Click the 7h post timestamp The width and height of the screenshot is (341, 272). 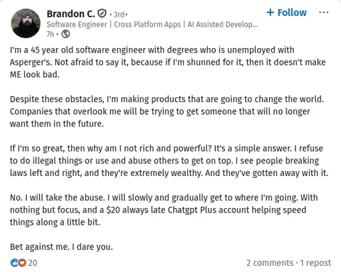(50, 34)
